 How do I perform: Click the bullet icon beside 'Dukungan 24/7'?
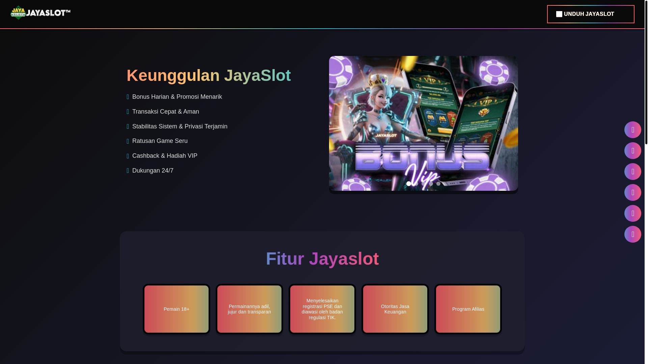click(x=128, y=171)
